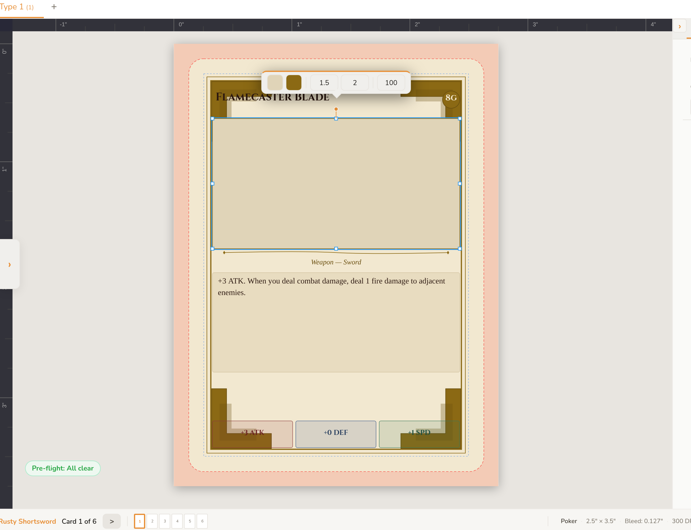Edit the 1.5 stroke width field
The image size is (691, 530).
point(324,83)
